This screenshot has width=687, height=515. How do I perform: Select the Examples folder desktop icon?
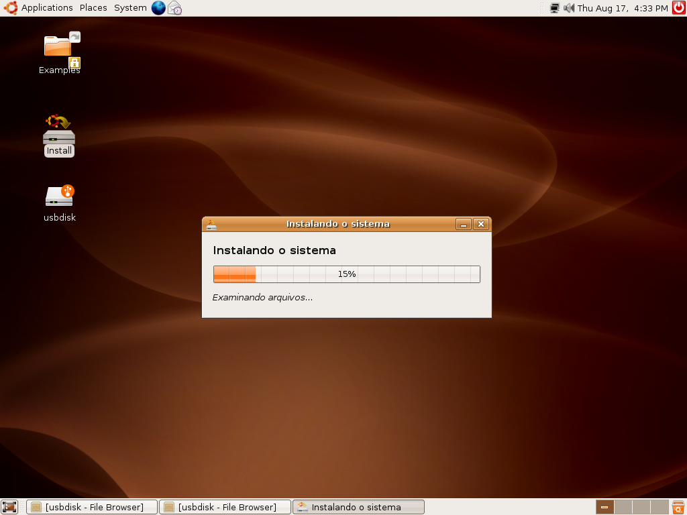click(x=60, y=54)
